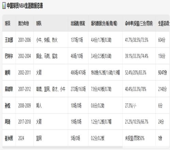Click the averages cell 0.2分/0.2板
Viewport: 170px width, 150px height.
click(x=98, y=138)
